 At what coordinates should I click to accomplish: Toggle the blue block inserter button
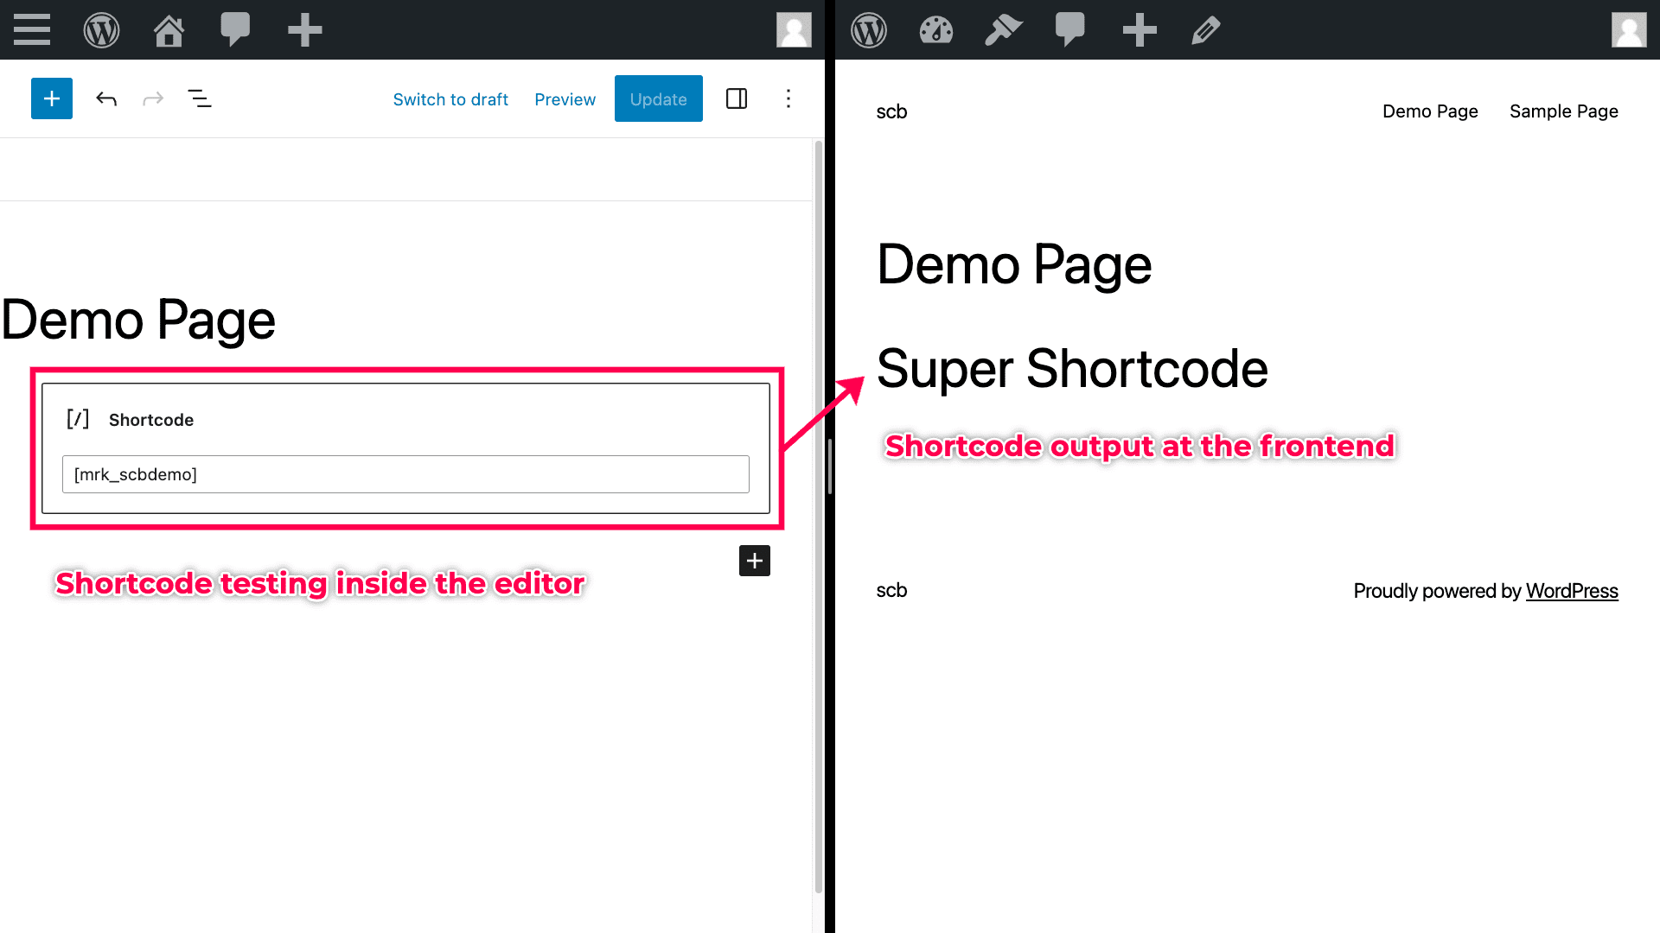click(x=52, y=98)
